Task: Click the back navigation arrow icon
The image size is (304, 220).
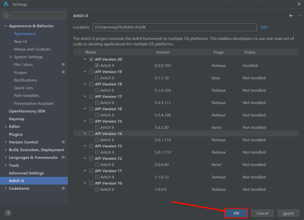Action: (x=291, y=16)
